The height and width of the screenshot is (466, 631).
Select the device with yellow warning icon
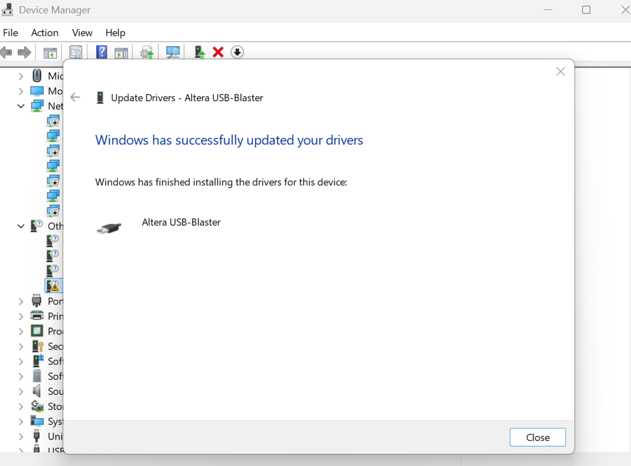coord(53,286)
